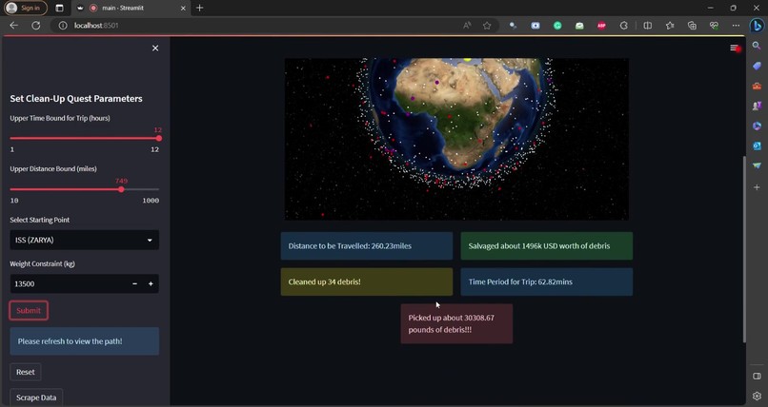Open split screen icon in toolbar
The image size is (768, 407).
coord(648,26)
